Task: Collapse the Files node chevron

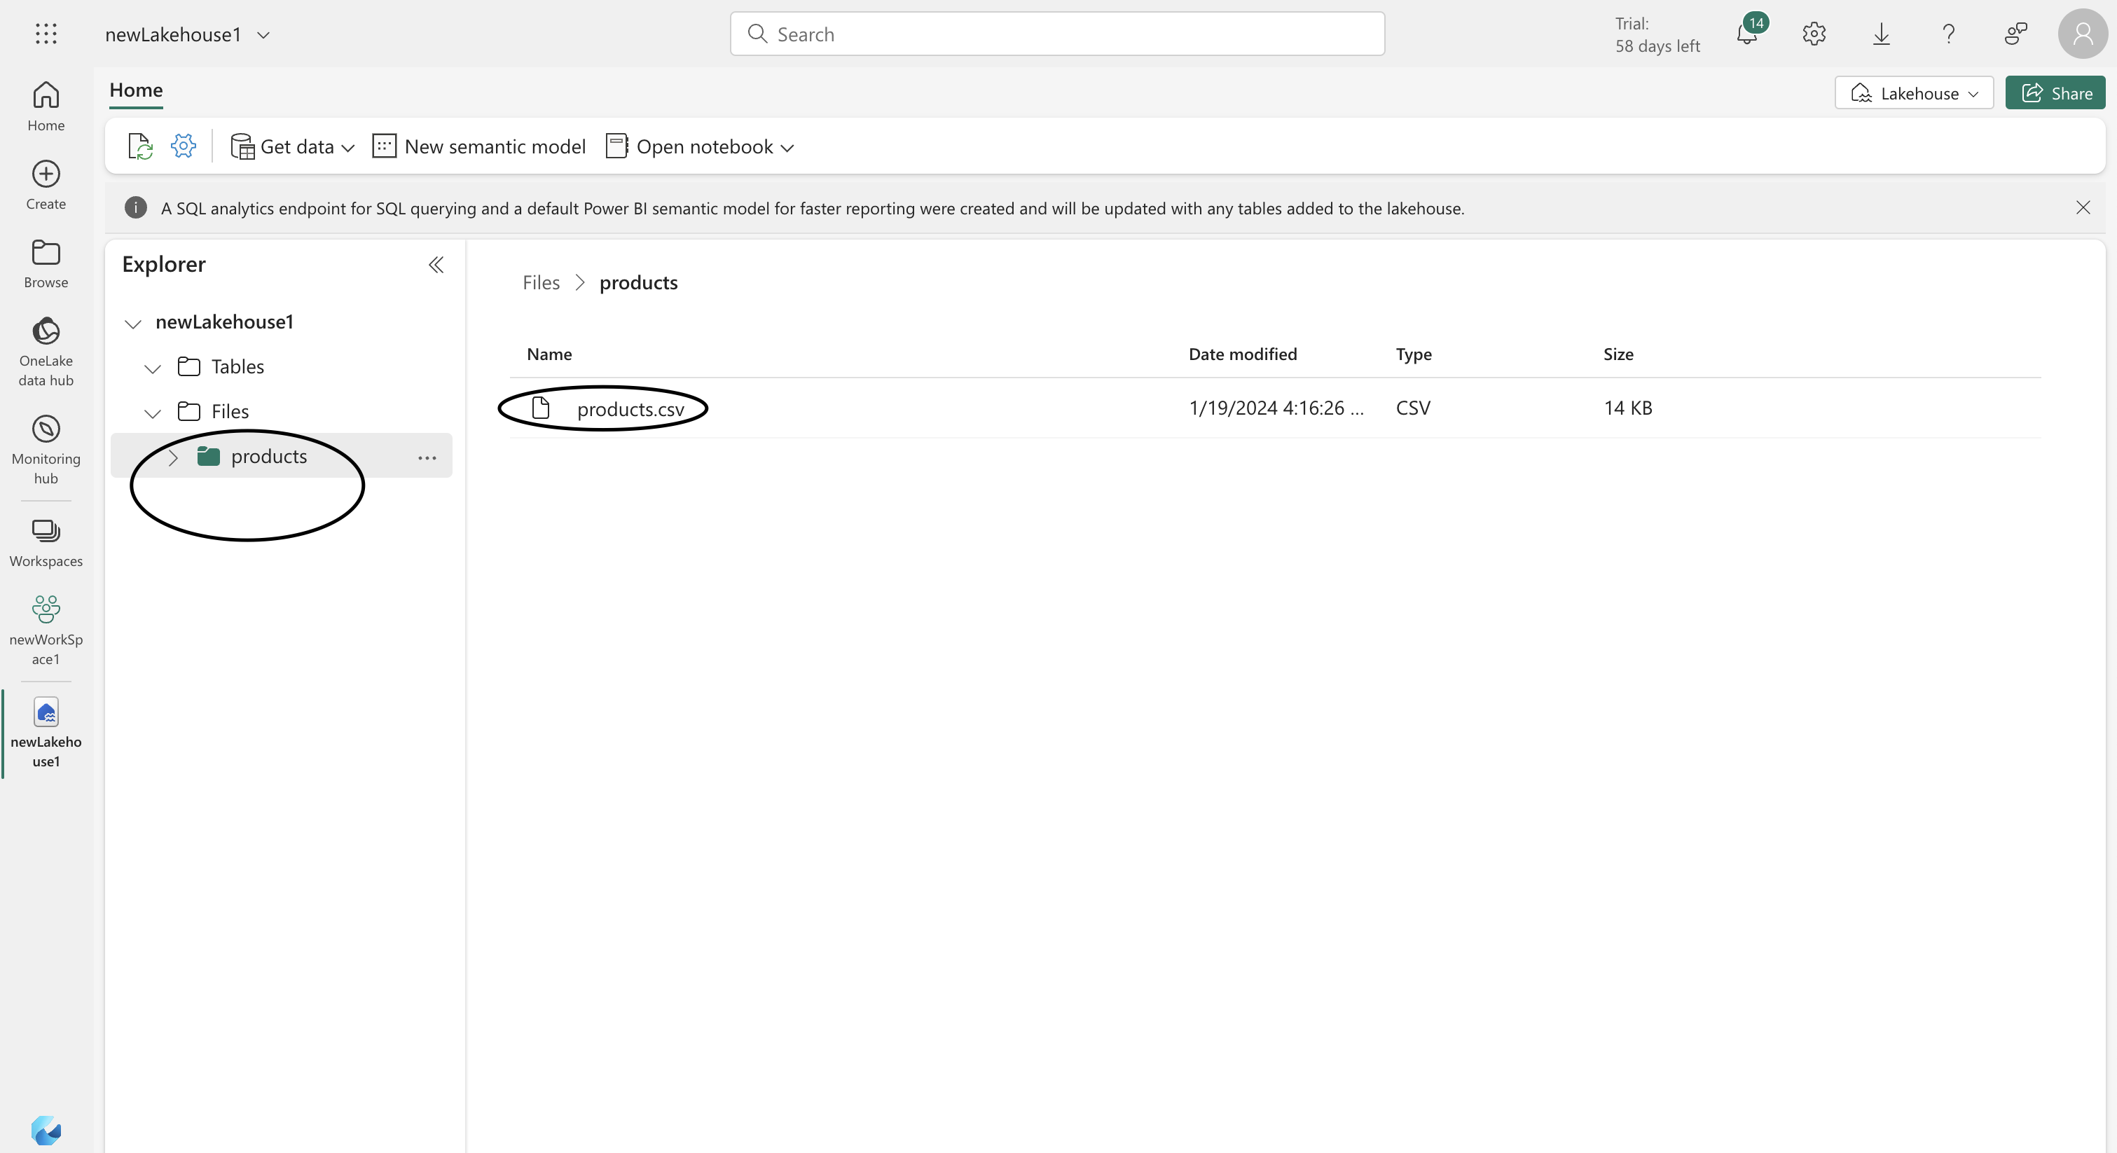Action: pyautogui.click(x=153, y=413)
